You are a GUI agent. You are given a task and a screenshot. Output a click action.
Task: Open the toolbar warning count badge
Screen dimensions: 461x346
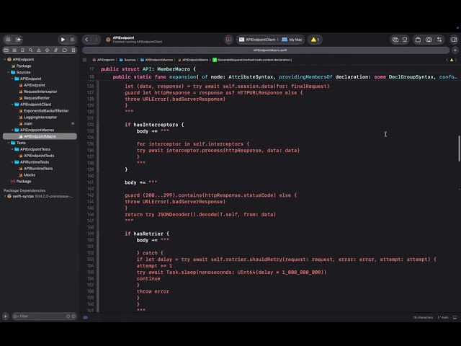[315, 40]
